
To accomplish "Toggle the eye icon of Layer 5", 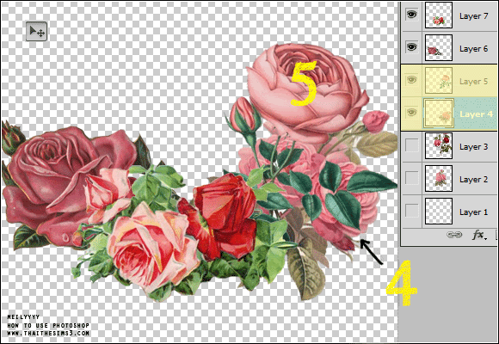I will [411, 80].
